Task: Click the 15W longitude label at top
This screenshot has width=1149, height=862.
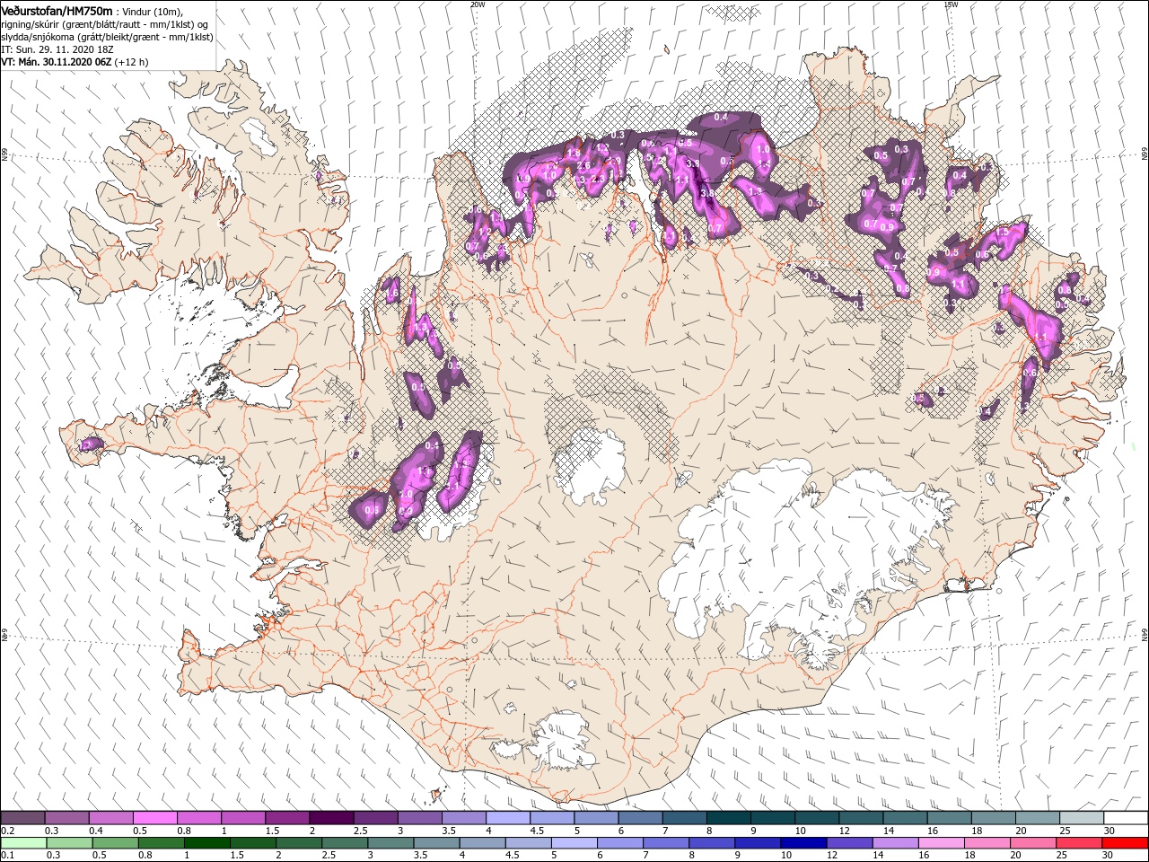Action: click(x=951, y=4)
